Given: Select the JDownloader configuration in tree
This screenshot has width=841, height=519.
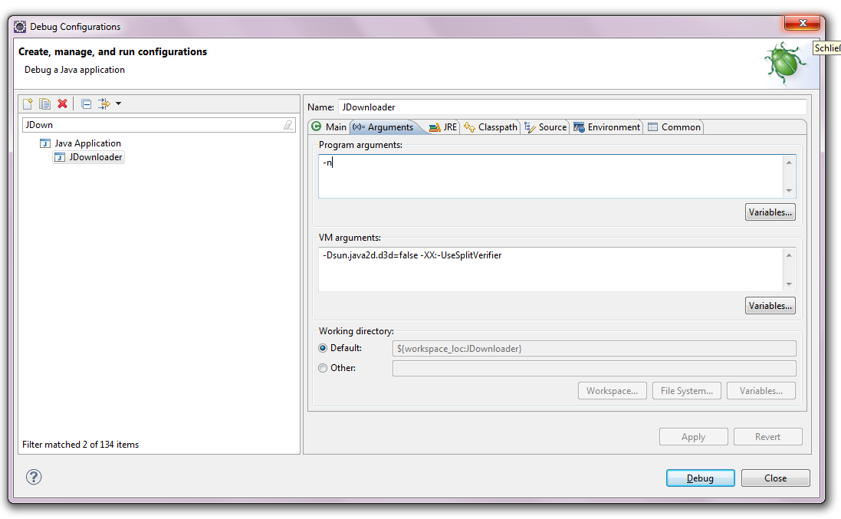Looking at the screenshot, I should [95, 157].
